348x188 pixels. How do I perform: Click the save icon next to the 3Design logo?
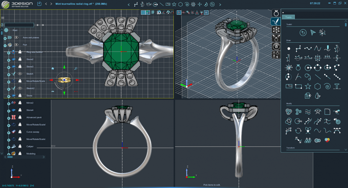point(39,4)
